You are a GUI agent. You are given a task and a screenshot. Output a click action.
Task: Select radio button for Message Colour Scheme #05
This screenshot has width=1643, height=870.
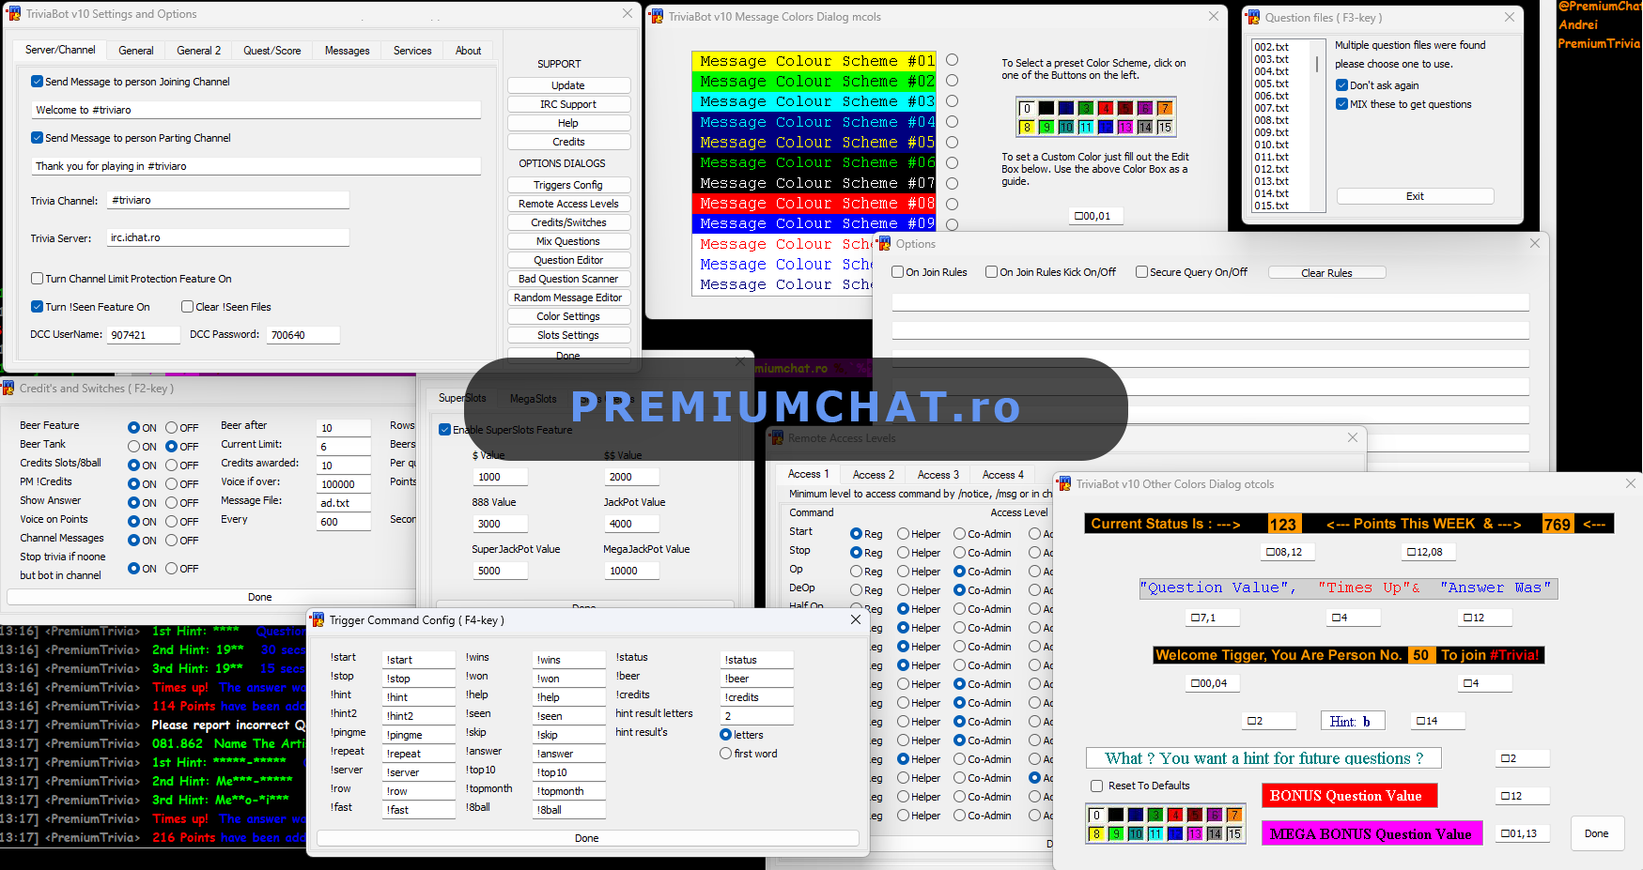[x=952, y=142]
